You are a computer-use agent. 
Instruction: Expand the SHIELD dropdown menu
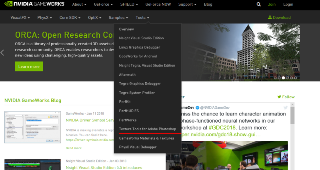[129, 4]
